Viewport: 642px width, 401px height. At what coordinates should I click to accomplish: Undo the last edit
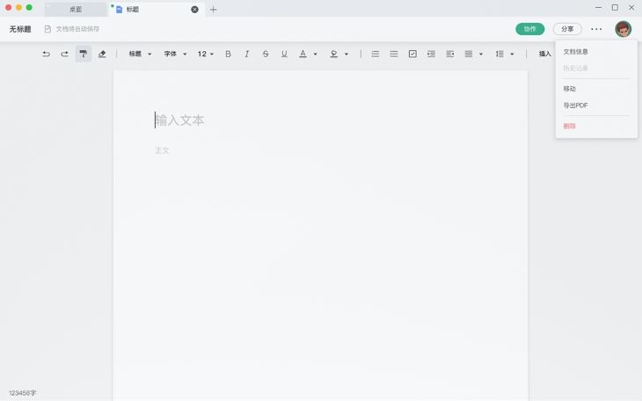pyautogui.click(x=47, y=54)
